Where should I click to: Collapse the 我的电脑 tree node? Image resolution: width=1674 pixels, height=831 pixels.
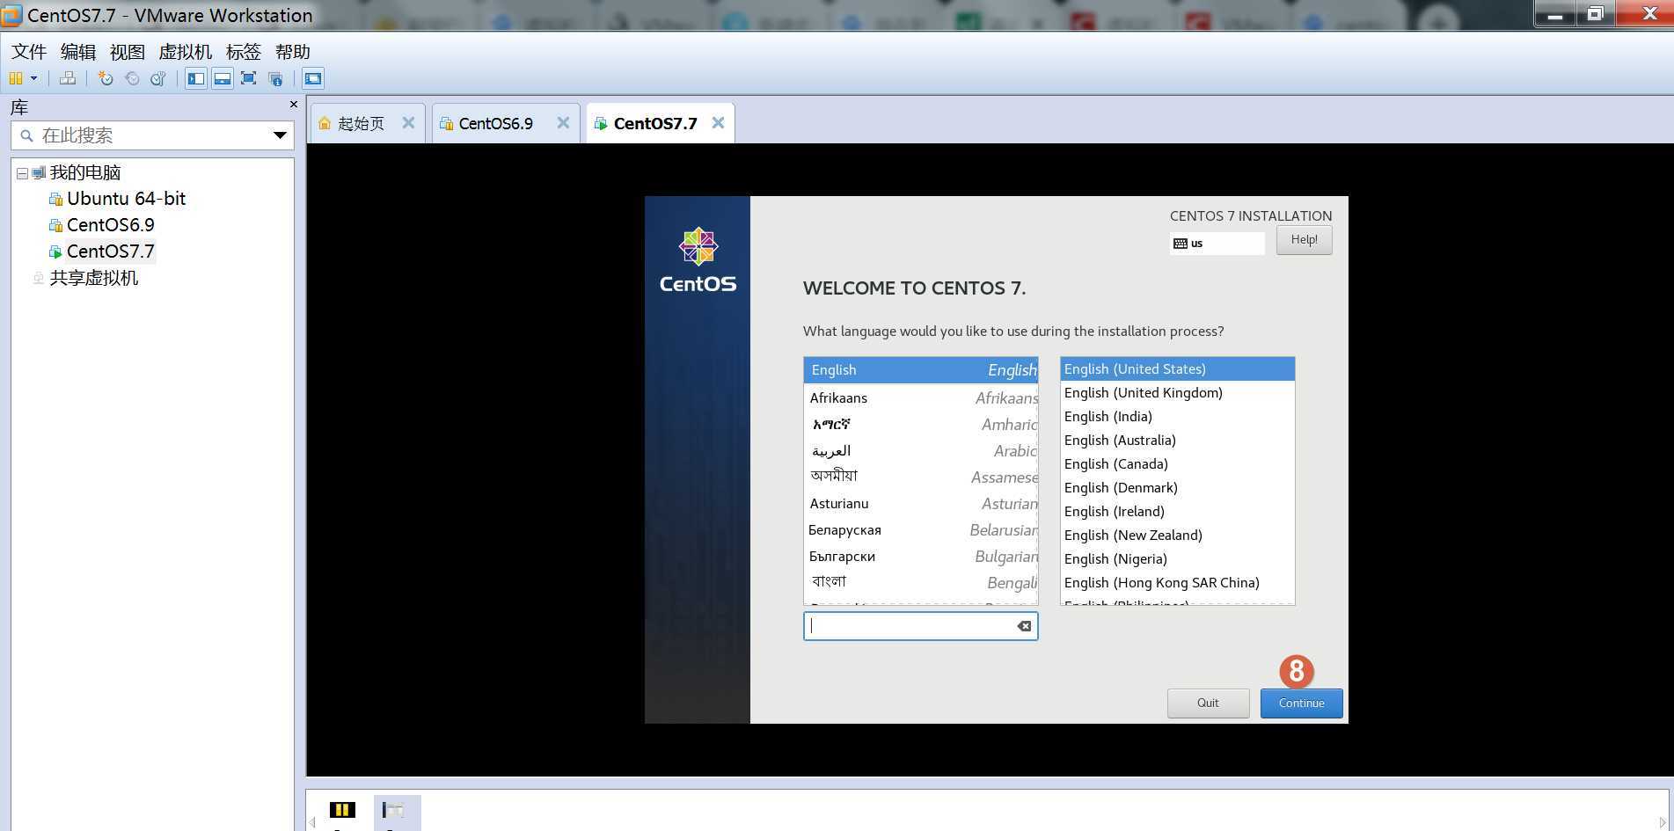pyautogui.click(x=23, y=173)
